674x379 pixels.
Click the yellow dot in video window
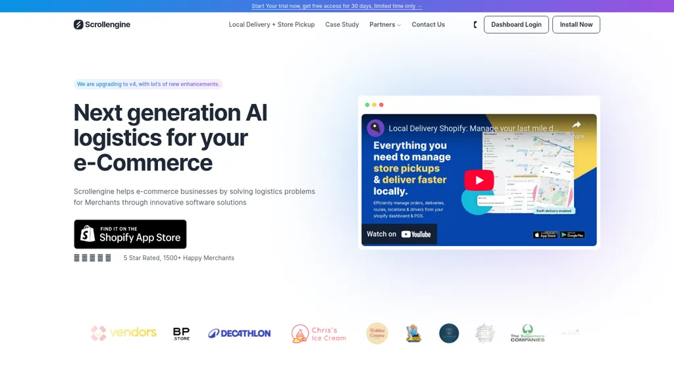point(374,105)
